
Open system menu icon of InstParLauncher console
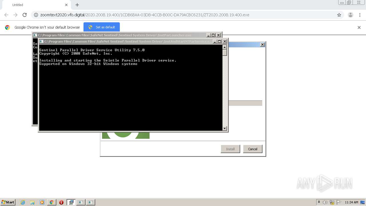coord(35,35)
